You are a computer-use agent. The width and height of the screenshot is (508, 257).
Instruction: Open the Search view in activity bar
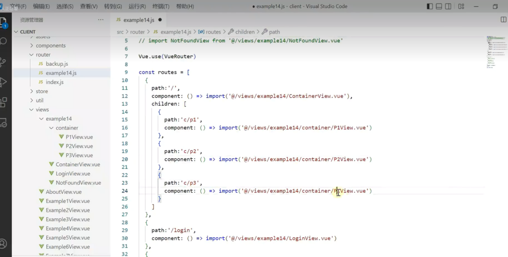[4, 42]
